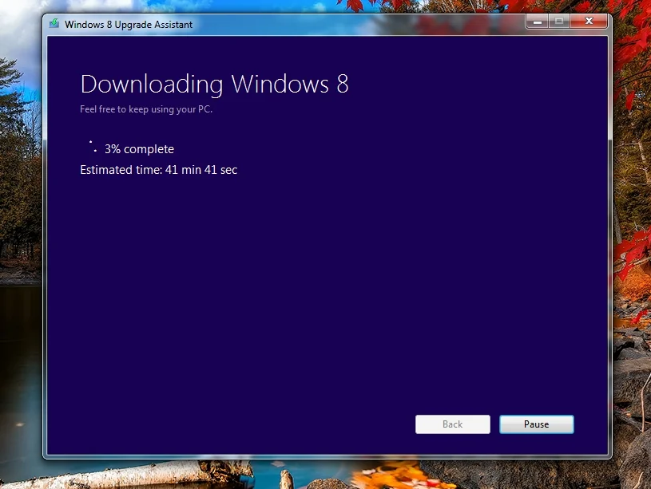This screenshot has width=651, height=489.
Task: Click the maximize button in the title bar
Action: coord(559,21)
